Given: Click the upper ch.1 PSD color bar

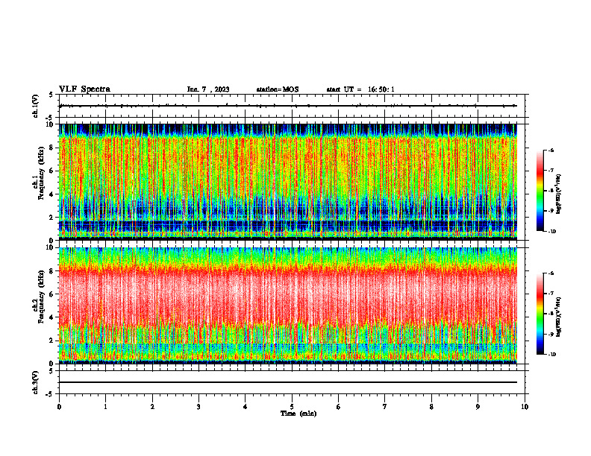Looking at the screenshot, I should (540, 191).
